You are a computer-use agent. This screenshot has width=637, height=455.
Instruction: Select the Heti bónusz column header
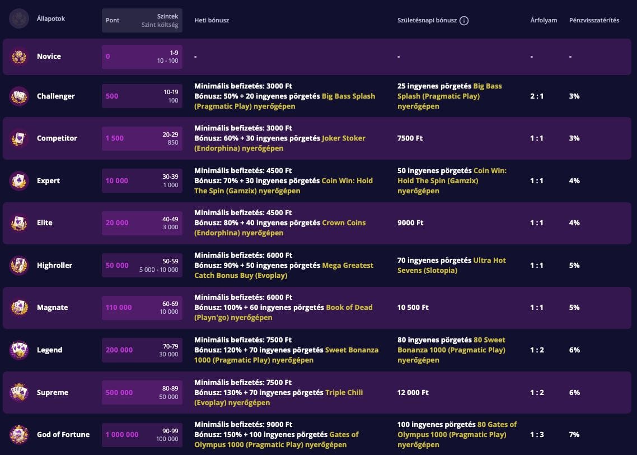point(212,20)
